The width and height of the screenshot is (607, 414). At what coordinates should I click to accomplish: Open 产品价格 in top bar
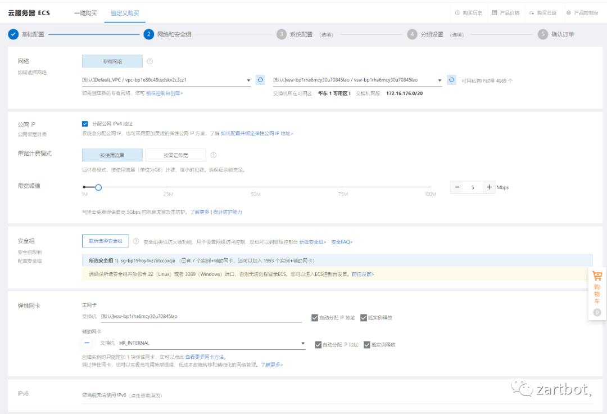(x=509, y=13)
